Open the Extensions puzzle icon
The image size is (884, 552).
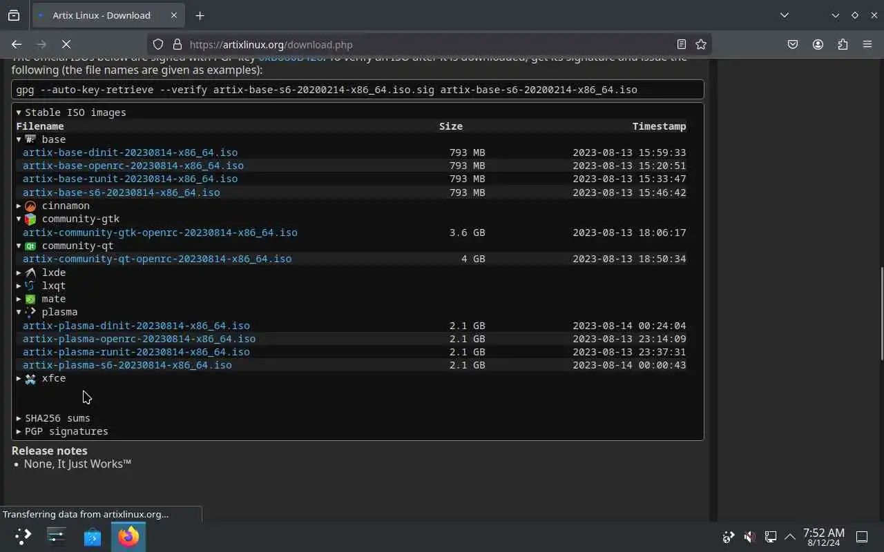(843, 44)
